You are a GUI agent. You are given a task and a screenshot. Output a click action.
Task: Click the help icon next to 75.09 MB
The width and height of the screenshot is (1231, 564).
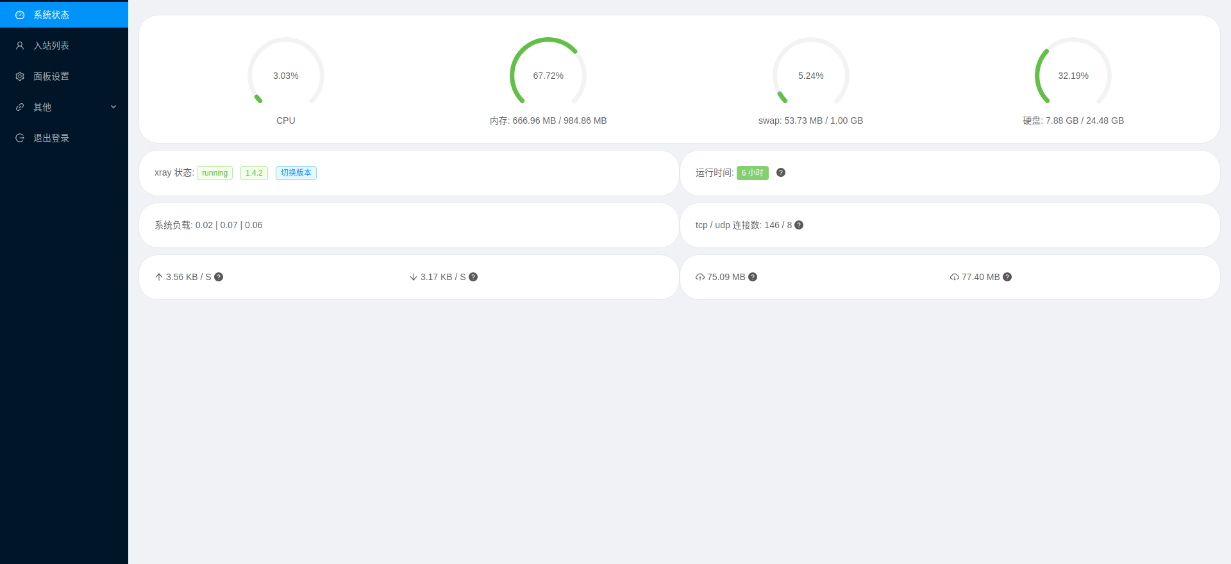click(x=753, y=277)
